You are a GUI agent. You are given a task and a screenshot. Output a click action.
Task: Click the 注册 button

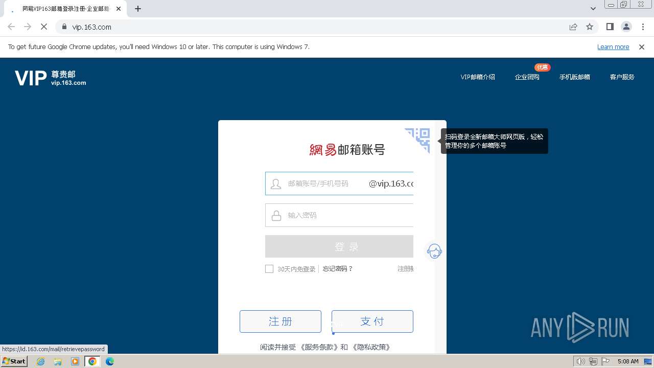tap(281, 321)
